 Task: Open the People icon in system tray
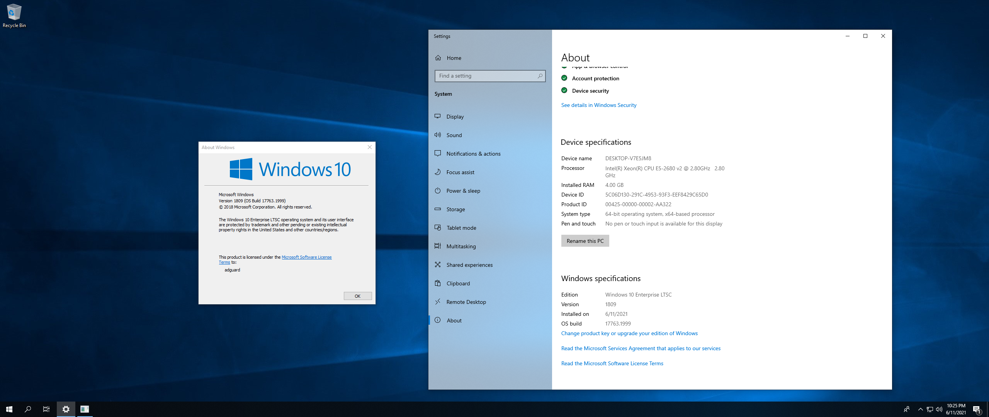[907, 409]
